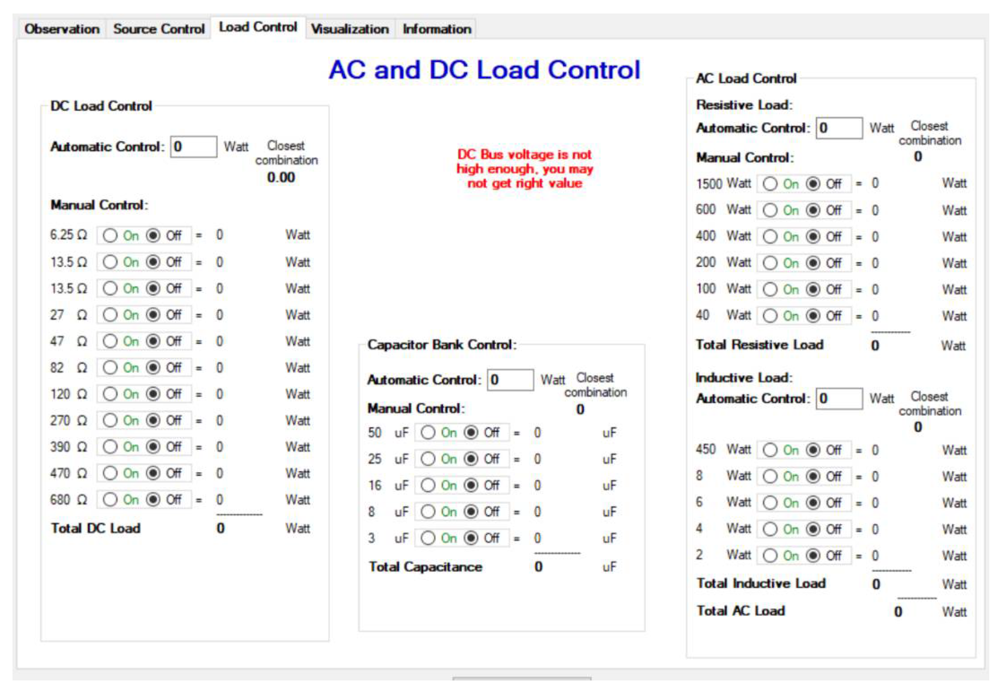Screen dimensions: 1007x690
Task: Select On for the 27 Ω DC load
Action: (x=111, y=315)
